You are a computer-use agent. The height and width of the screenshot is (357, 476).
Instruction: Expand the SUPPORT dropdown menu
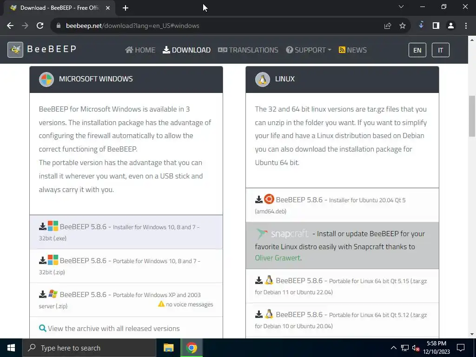tap(309, 50)
